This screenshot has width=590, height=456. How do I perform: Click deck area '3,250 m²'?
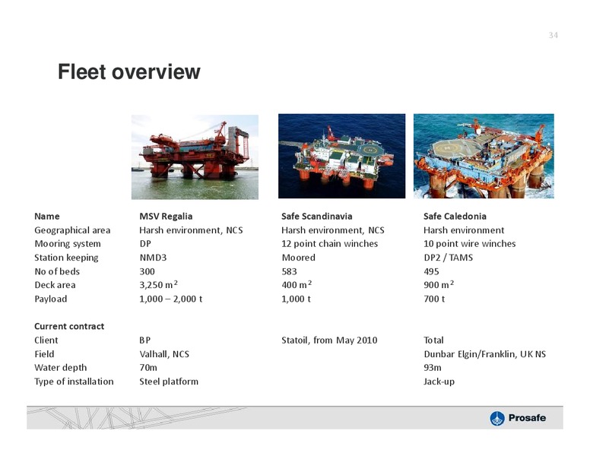(x=158, y=285)
